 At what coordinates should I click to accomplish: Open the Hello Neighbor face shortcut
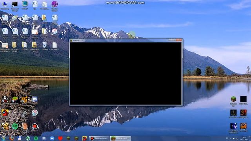pos(25,126)
